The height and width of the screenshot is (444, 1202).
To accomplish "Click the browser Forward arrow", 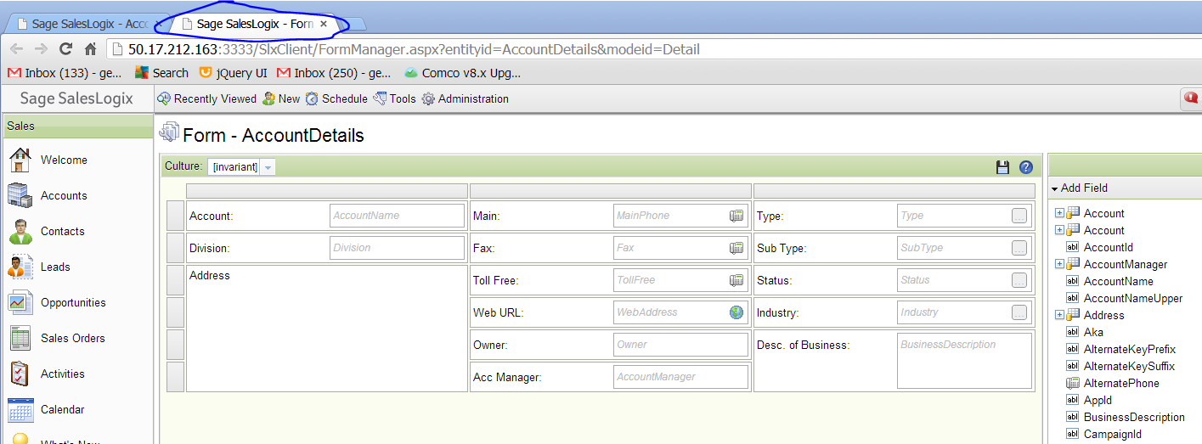I will tap(41, 49).
